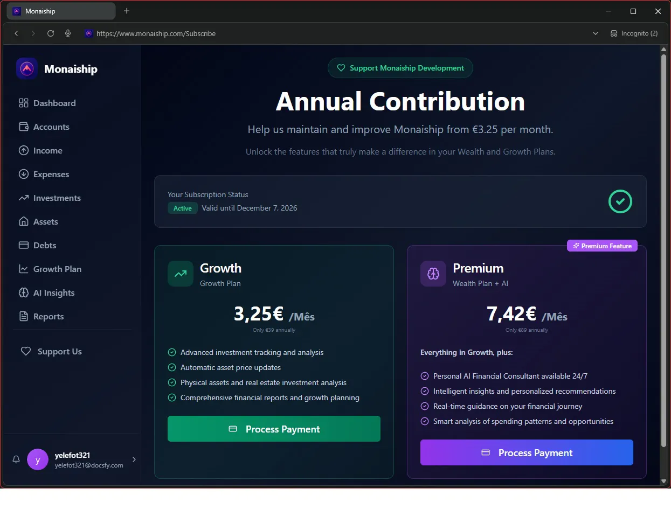This screenshot has width=671, height=523.
Task: Click the Incognito indicator icon
Action: click(x=614, y=33)
